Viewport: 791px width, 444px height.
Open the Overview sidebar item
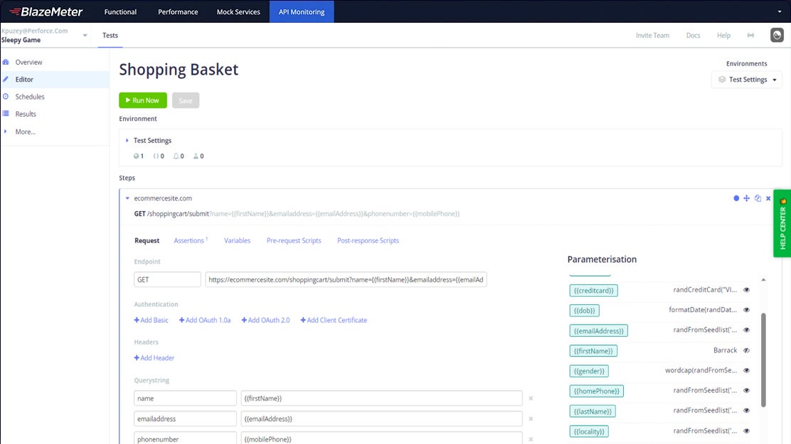pyautogui.click(x=28, y=62)
